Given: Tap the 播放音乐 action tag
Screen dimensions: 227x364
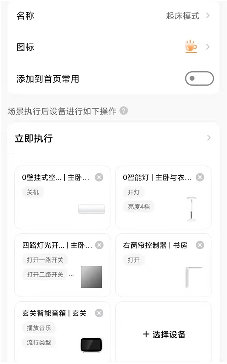Looking at the screenshot, I should tap(39, 328).
